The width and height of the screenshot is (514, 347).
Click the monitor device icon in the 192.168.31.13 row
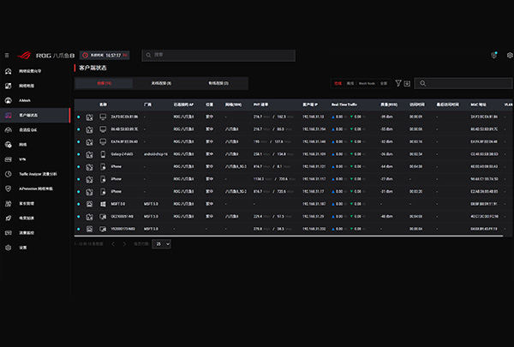click(103, 117)
